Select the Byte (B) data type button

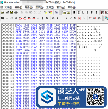pyautogui.click(x=74, y=12)
